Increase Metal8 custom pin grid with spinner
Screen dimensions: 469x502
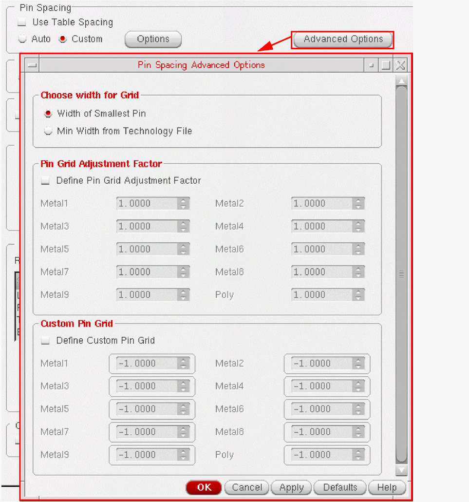click(x=358, y=429)
